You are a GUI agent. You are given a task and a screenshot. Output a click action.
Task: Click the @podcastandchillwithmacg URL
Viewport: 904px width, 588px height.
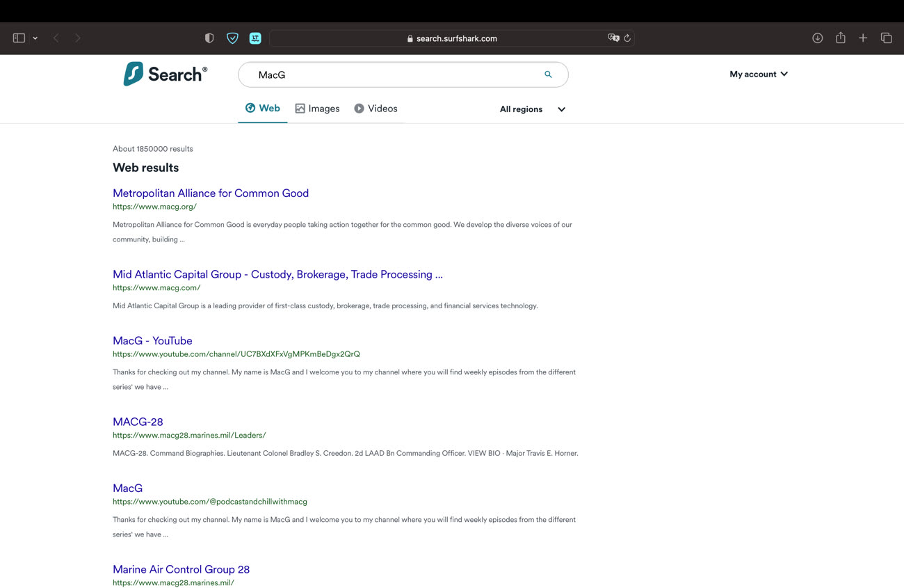coord(210,502)
